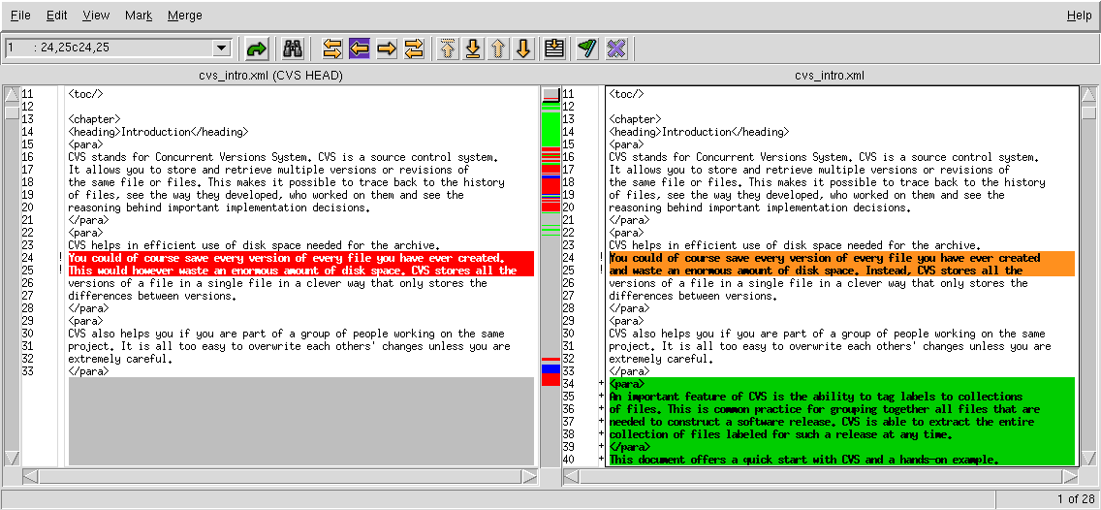Click '<toc/>' line in left pane

[85, 93]
